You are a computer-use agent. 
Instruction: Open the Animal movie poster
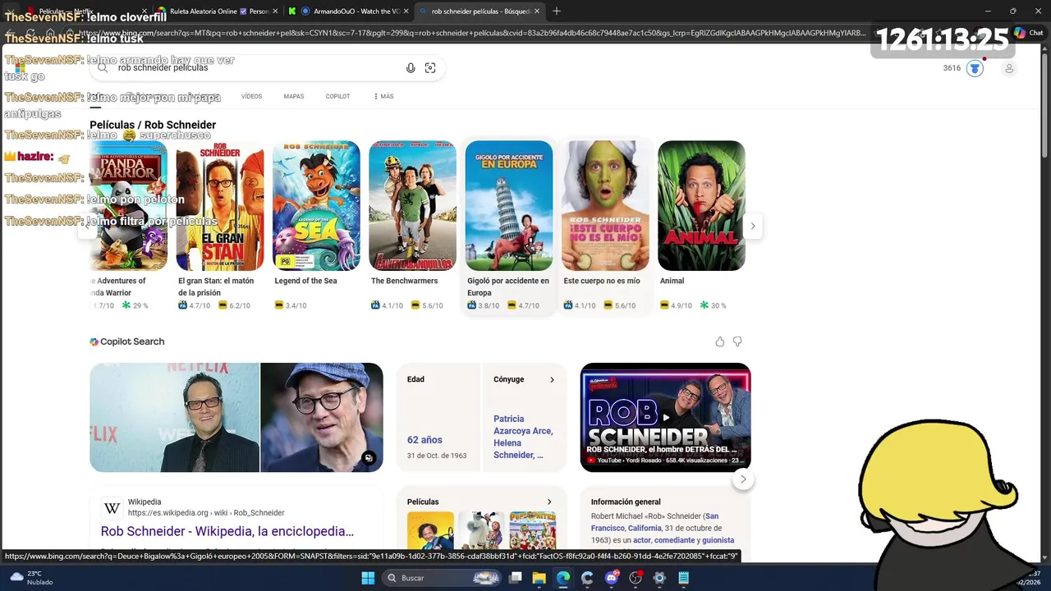701,206
